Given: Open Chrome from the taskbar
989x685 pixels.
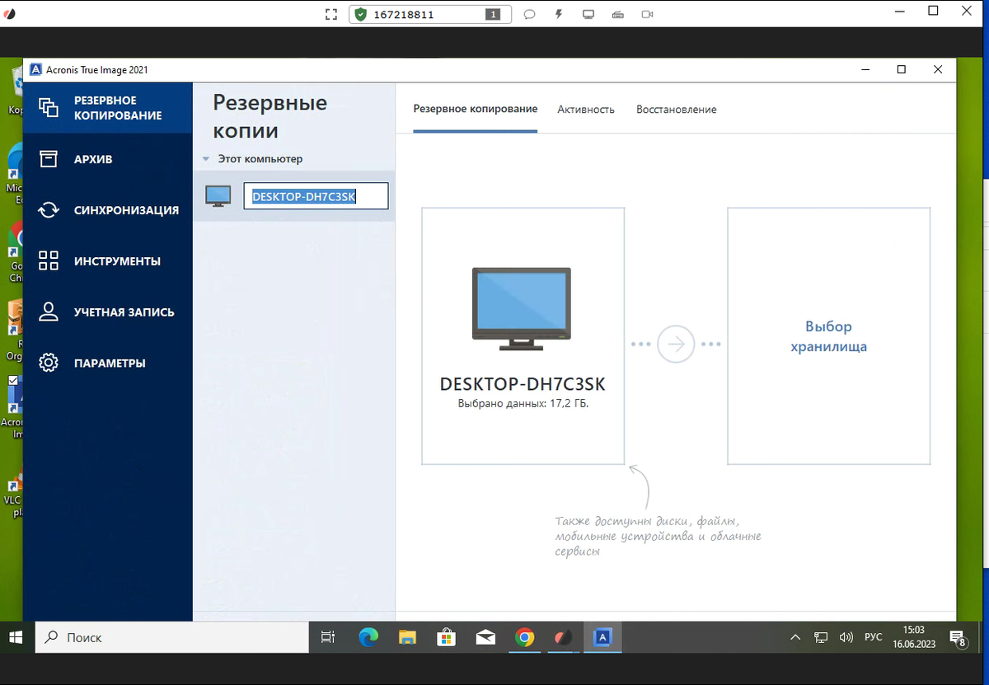Looking at the screenshot, I should [525, 637].
